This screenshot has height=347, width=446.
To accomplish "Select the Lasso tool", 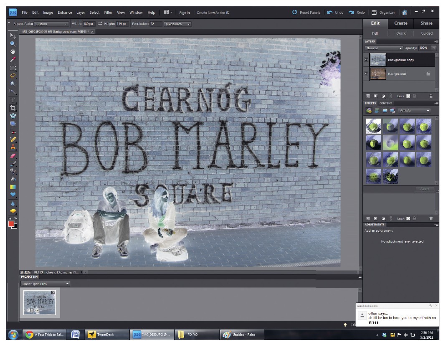I will coord(13,76).
